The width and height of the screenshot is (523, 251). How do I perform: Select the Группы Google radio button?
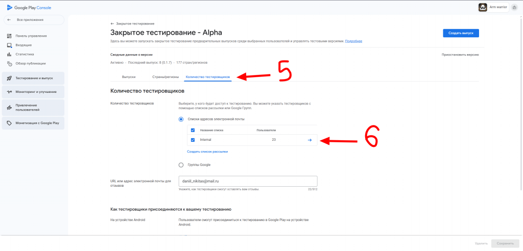tap(181, 165)
